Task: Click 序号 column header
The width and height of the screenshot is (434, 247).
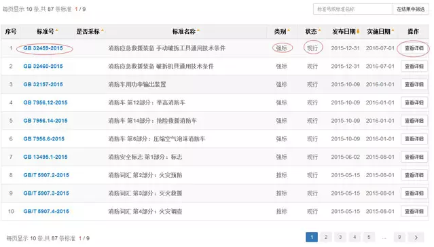Action: click(x=10, y=31)
